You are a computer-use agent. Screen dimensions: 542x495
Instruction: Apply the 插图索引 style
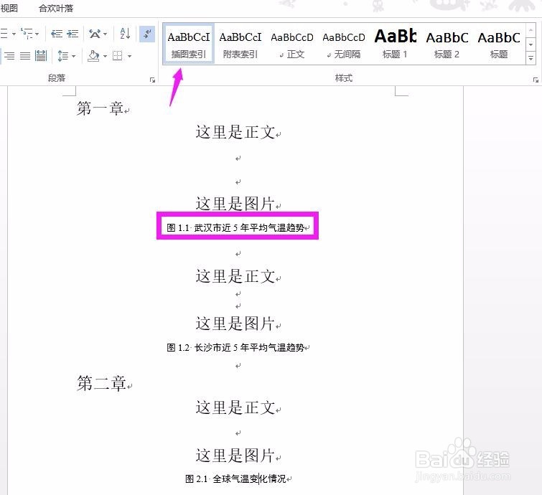pos(189,44)
